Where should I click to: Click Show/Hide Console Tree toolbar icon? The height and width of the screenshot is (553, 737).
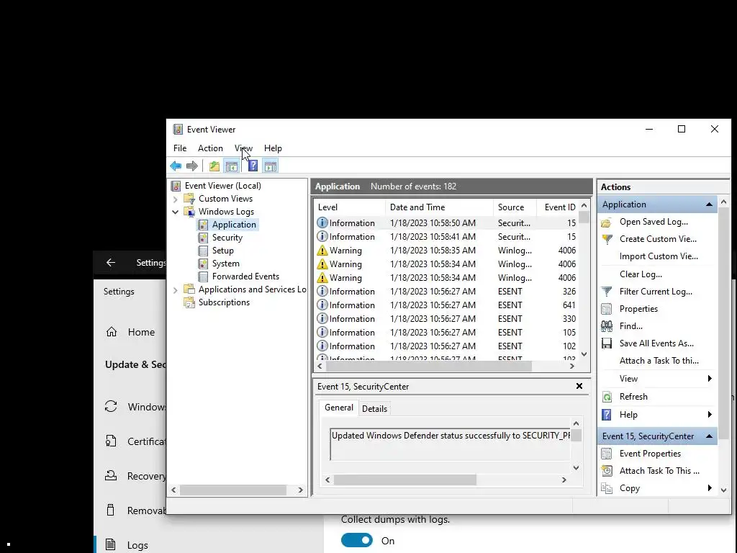click(x=231, y=166)
